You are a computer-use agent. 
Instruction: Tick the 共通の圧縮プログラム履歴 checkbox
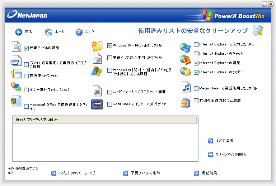point(196,101)
